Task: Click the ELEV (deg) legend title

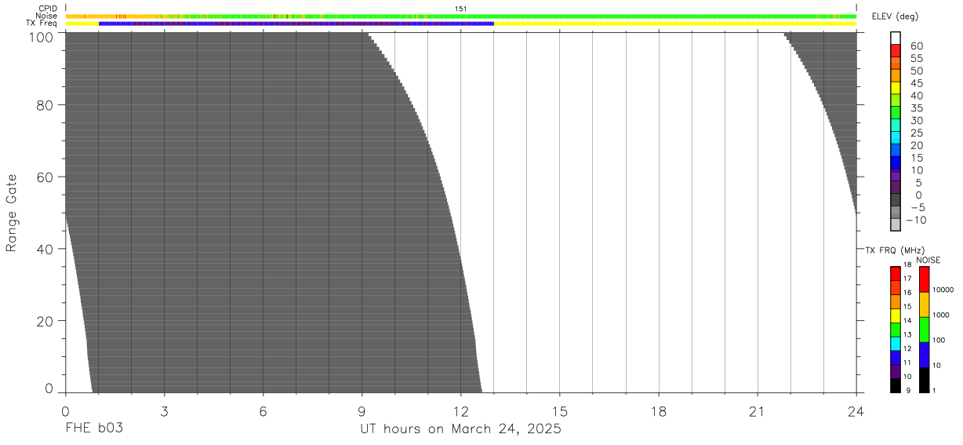Action: pyautogui.click(x=894, y=18)
